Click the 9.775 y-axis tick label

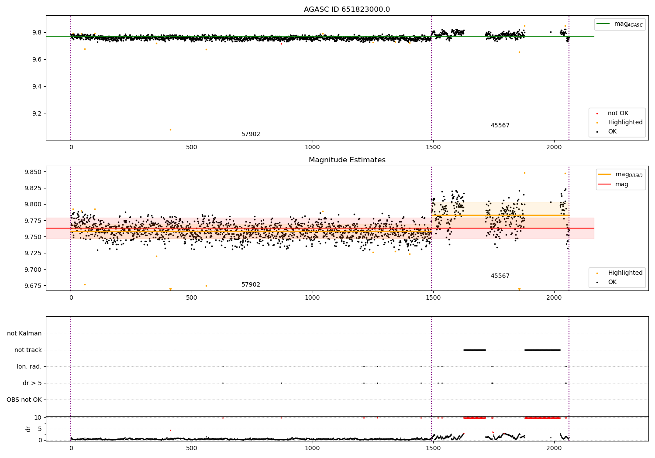[33, 221]
